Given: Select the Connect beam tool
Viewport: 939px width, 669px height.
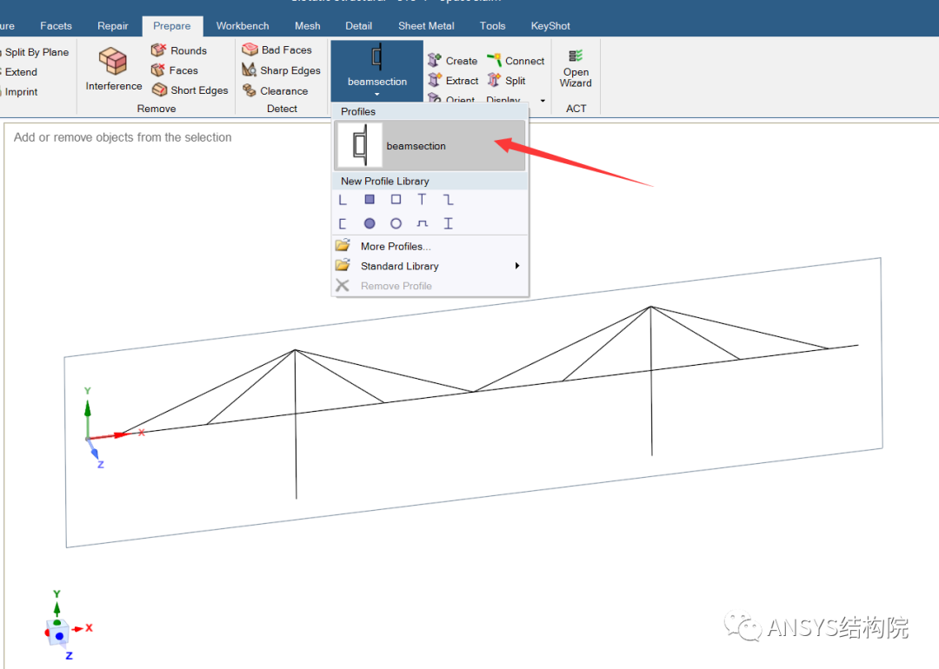Looking at the screenshot, I should [x=516, y=61].
